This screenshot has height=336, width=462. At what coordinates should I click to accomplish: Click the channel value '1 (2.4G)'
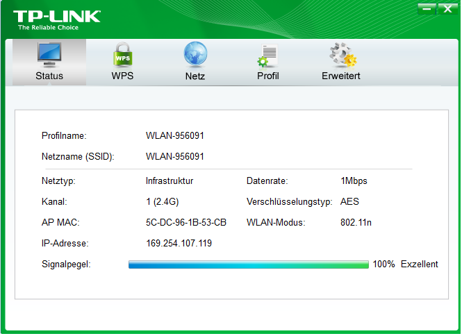tap(163, 202)
